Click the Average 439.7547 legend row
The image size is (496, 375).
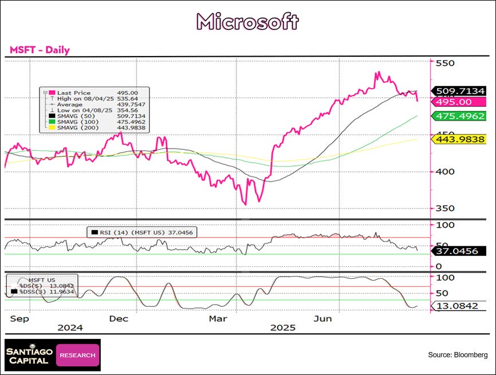point(97,104)
